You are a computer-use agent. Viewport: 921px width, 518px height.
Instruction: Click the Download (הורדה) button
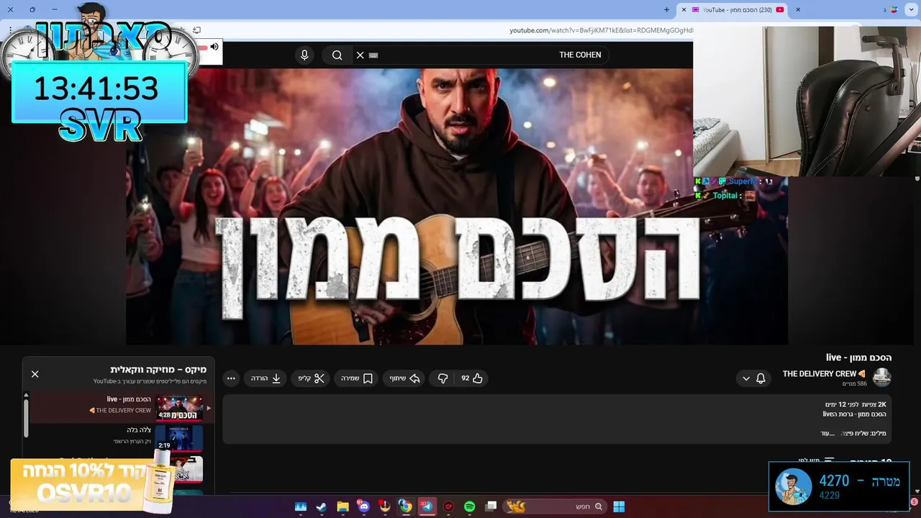(266, 378)
